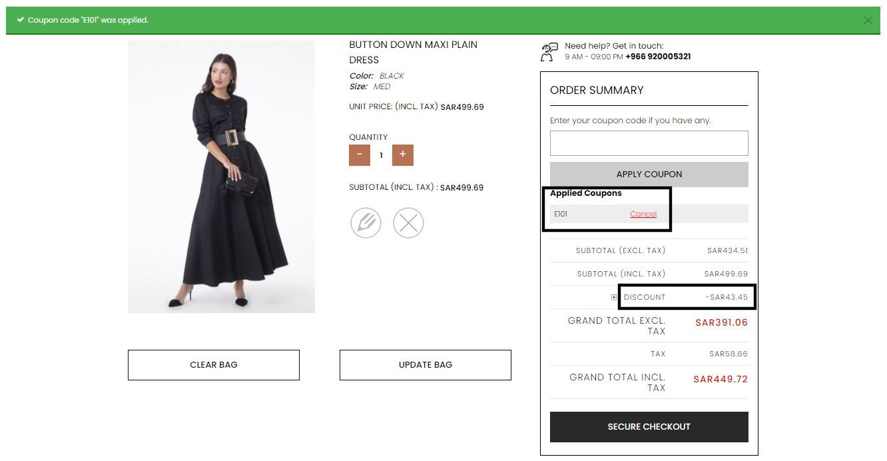Call the +966 920005321 support number
This screenshot has width=887, height=461.
click(x=659, y=57)
